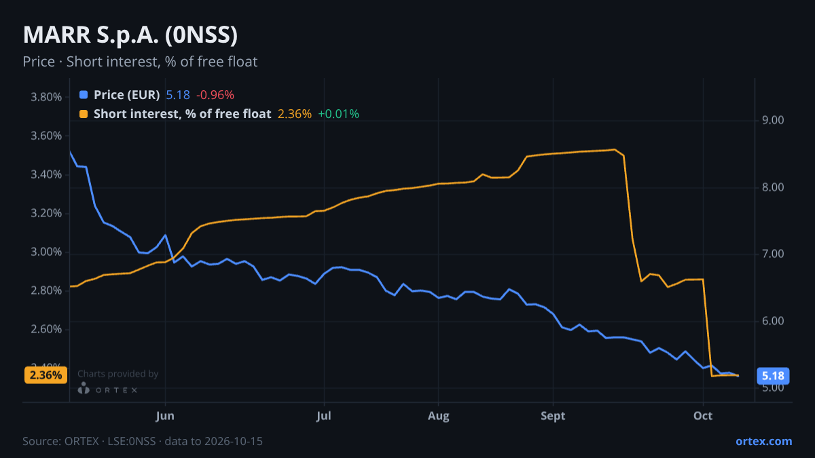Screen dimensions: 815x458
Task: Click the Sept x-axis label
Action: click(x=554, y=416)
